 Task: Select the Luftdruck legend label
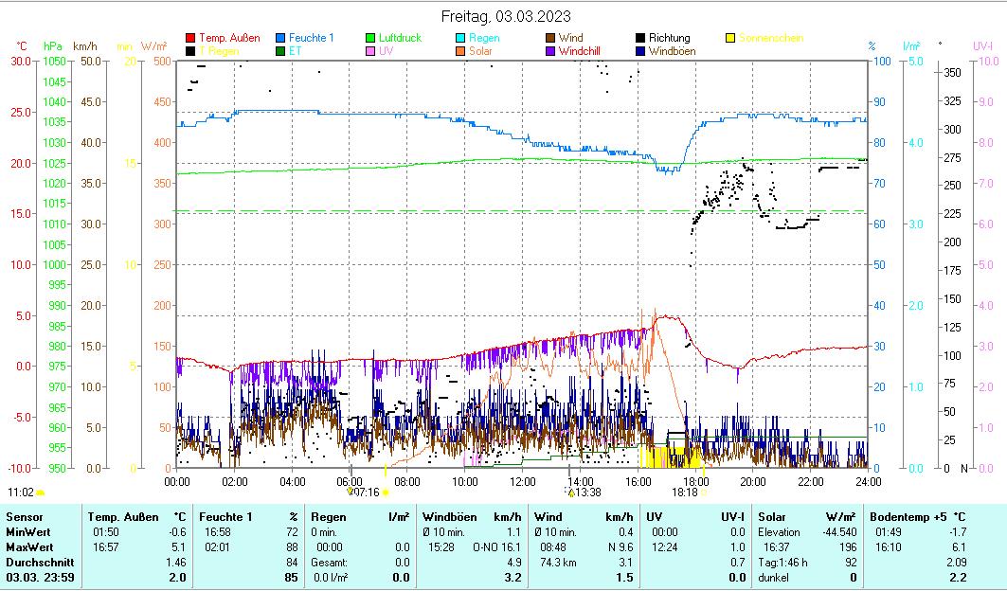(x=400, y=38)
